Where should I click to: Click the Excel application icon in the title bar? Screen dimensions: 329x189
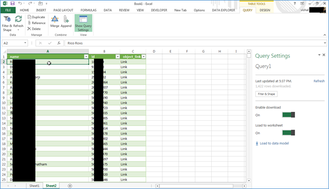[5, 3]
